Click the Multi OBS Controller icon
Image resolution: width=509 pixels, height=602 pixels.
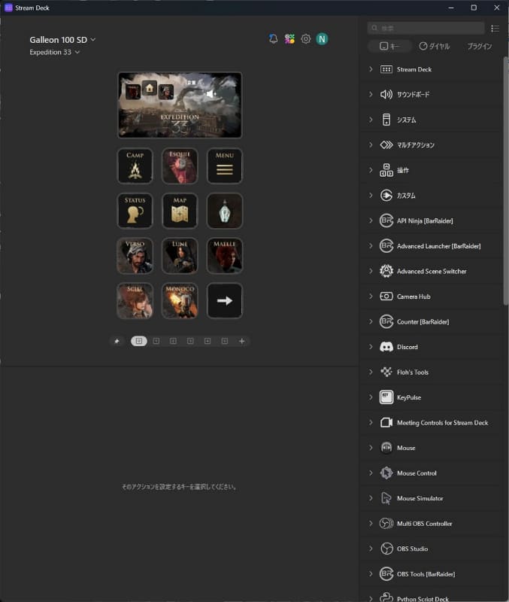386,523
